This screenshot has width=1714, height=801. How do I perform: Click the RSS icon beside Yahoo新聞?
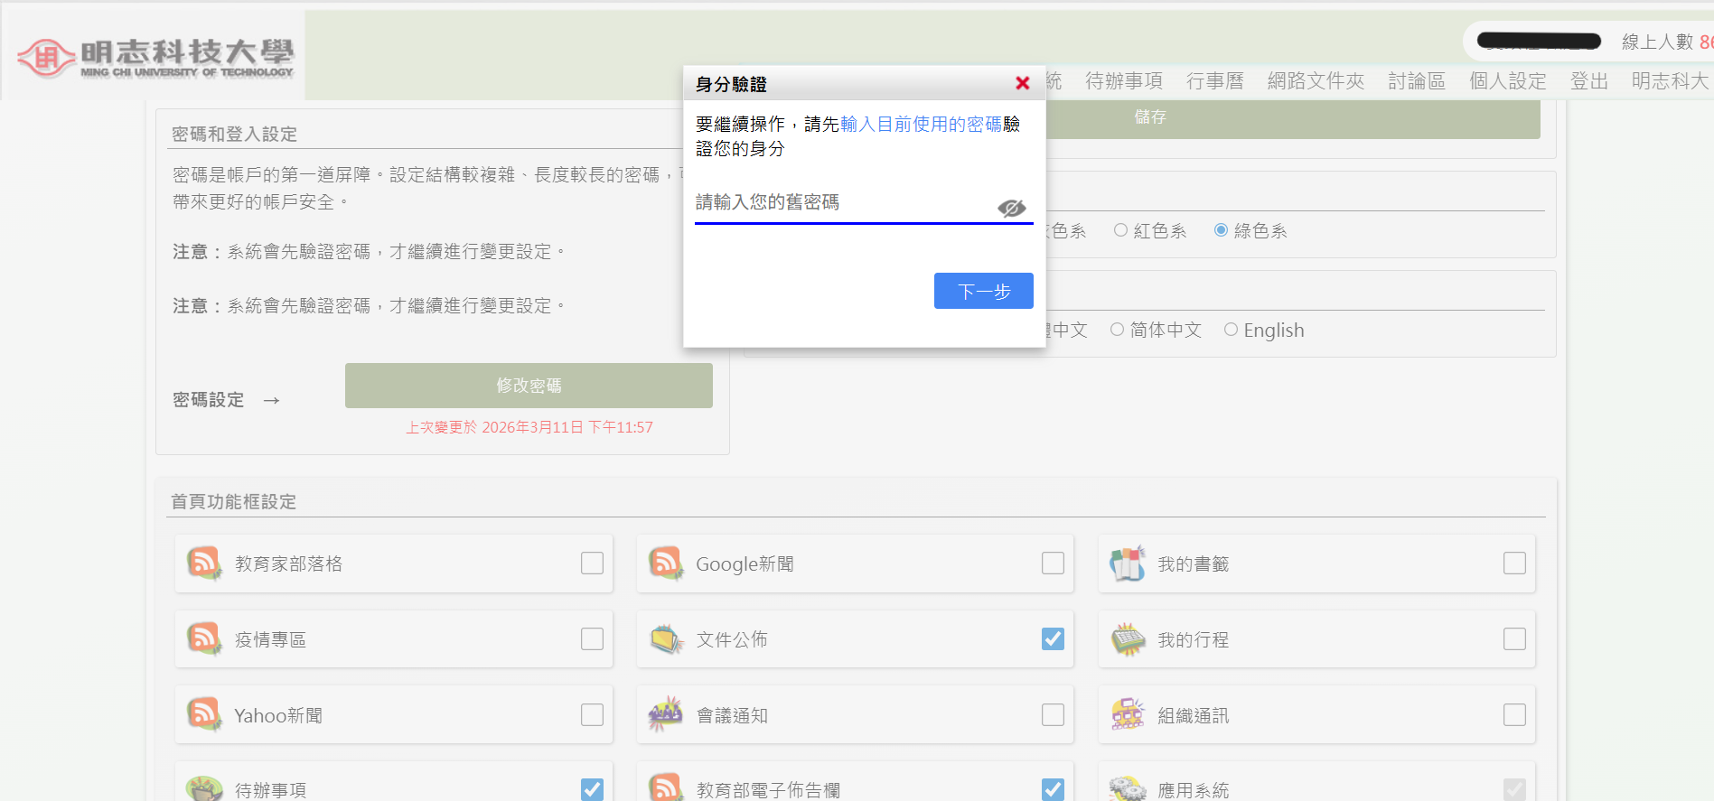[204, 714]
